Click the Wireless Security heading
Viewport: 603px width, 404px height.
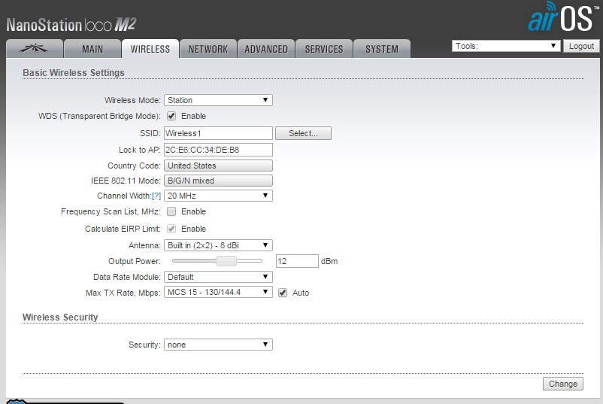(x=60, y=317)
